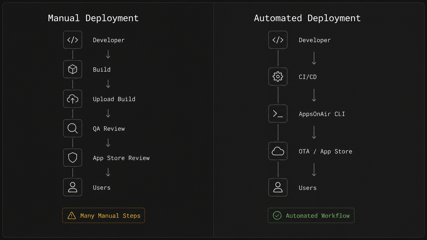Click the Developer code icon under Automated Deployment
The image size is (427, 240).
[x=278, y=40]
